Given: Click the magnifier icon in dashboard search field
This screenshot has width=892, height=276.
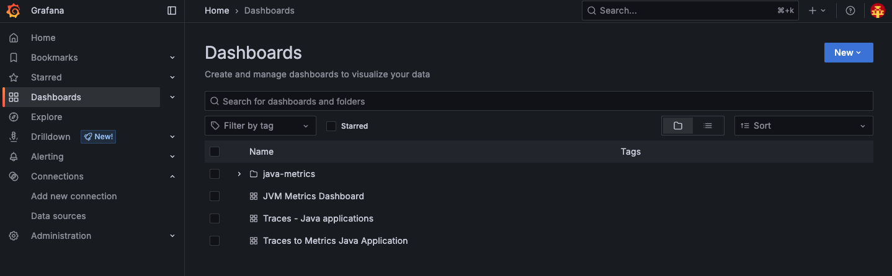Looking at the screenshot, I should pos(215,101).
